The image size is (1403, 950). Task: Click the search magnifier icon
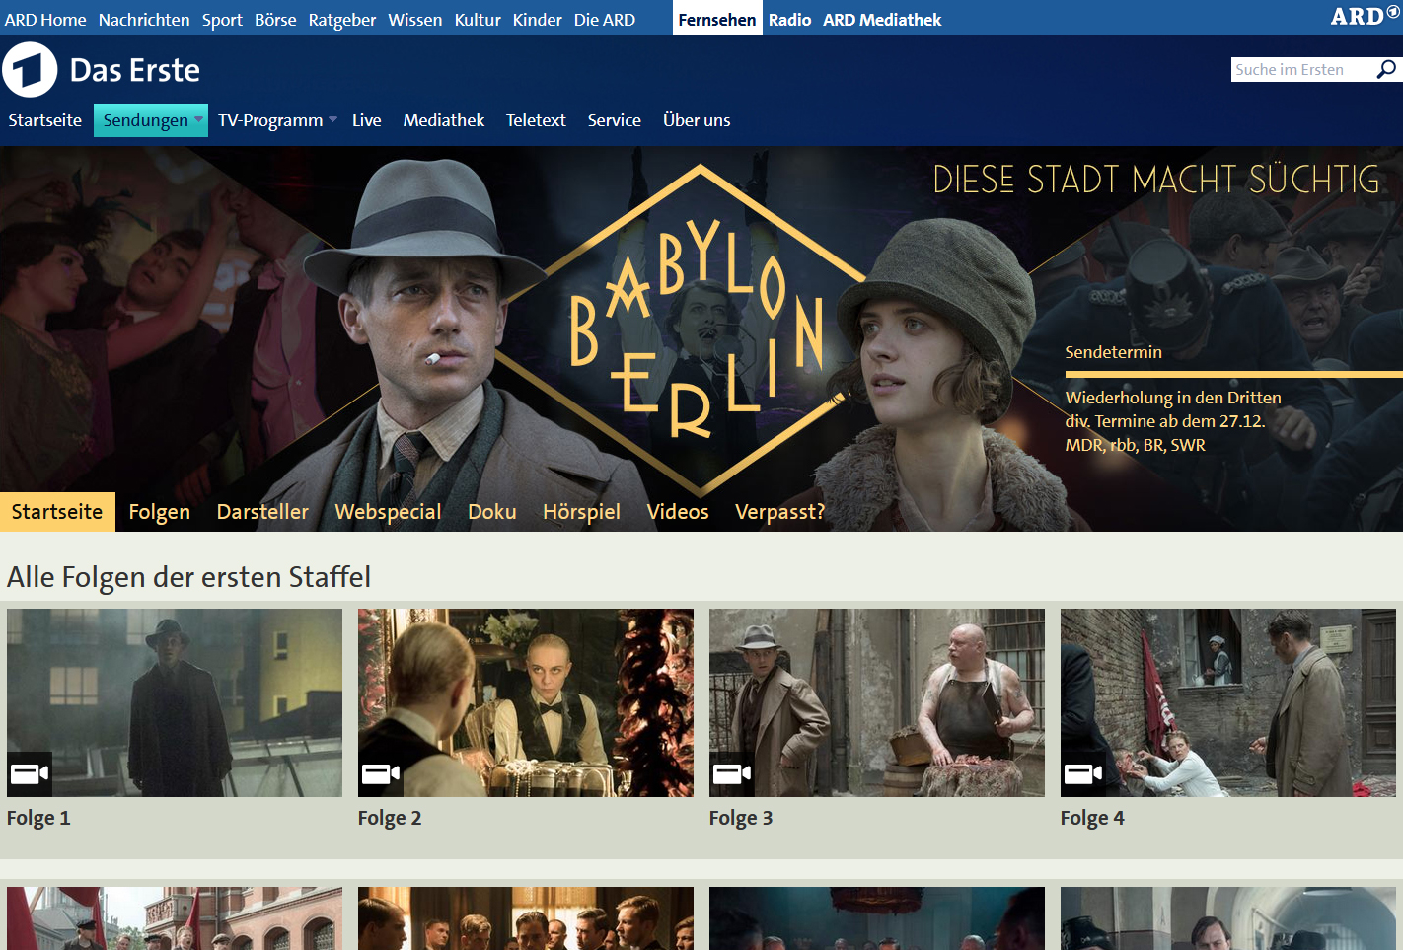click(x=1386, y=69)
